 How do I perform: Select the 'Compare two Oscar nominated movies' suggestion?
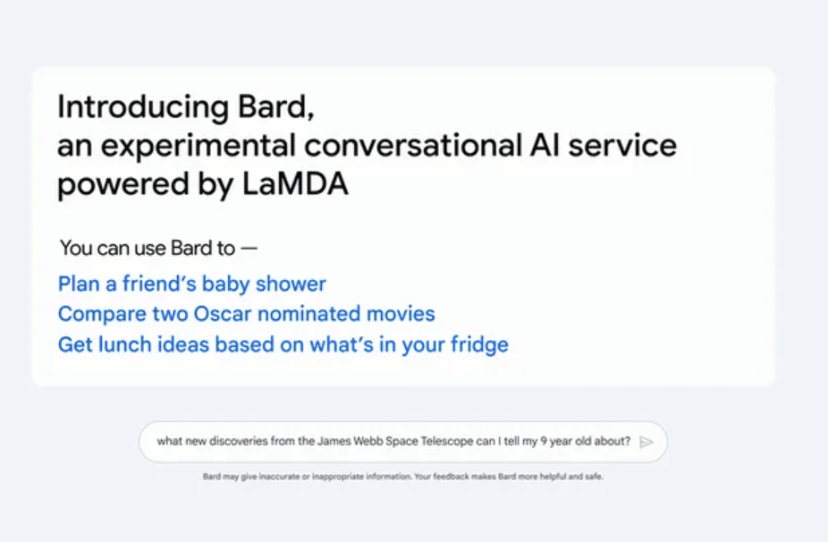coord(246,314)
